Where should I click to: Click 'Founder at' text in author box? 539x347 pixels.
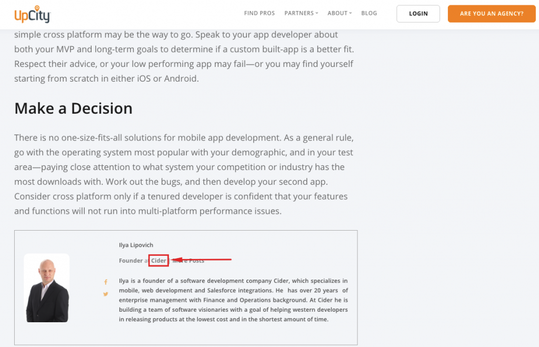[x=134, y=261]
